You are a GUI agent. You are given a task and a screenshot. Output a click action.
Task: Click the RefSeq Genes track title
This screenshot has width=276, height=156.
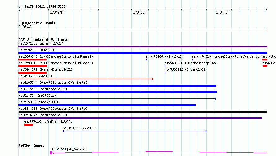31,146
